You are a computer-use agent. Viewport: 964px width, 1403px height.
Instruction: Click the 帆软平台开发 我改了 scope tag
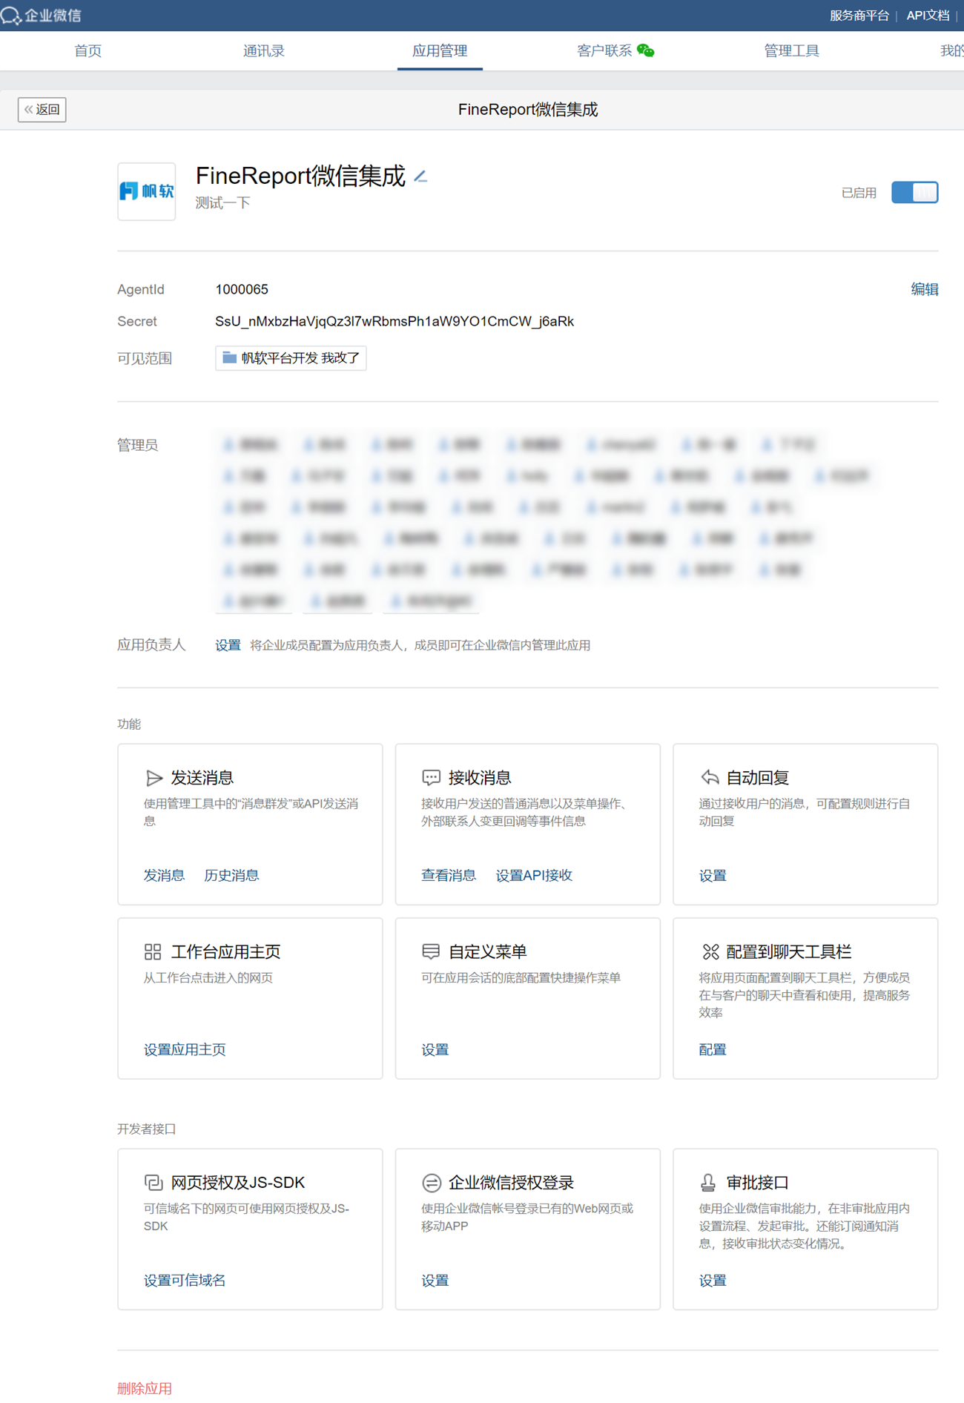[291, 358]
